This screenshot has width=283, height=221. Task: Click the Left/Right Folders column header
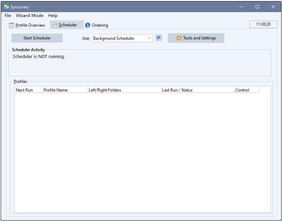tap(125, 90)
